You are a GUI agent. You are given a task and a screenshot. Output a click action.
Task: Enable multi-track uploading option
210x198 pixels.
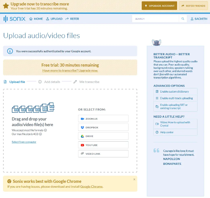pos(175,98)
